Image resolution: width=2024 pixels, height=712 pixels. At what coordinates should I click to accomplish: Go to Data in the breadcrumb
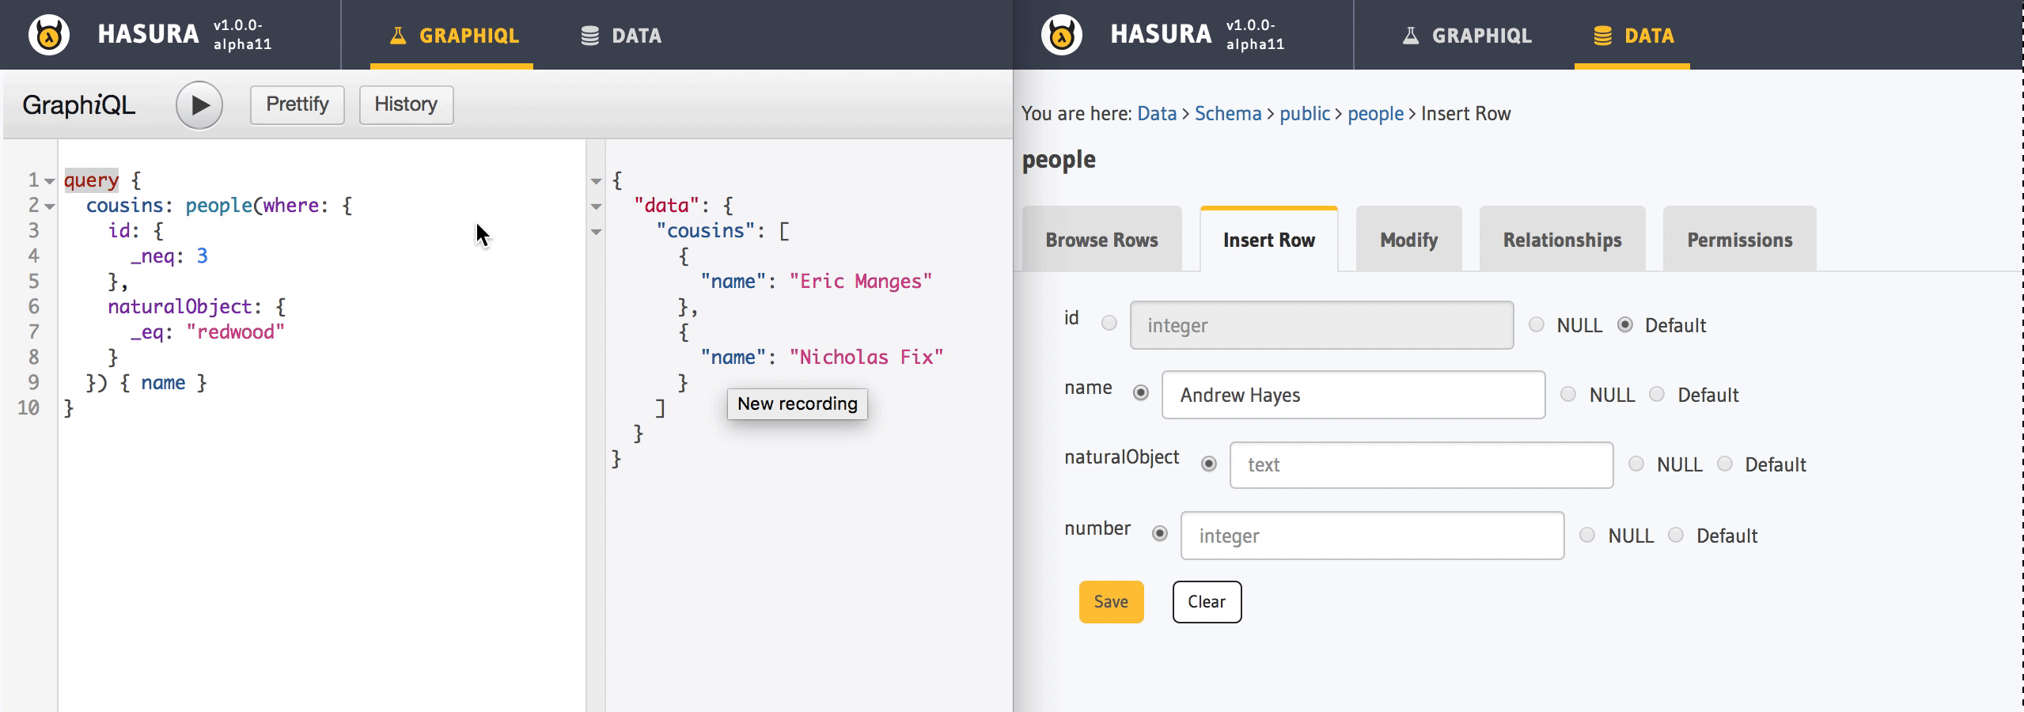[x=1157, y=114]
